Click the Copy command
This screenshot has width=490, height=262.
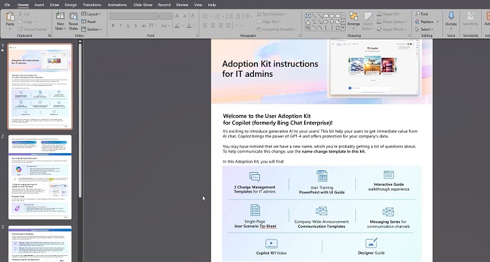coord(25,22)
